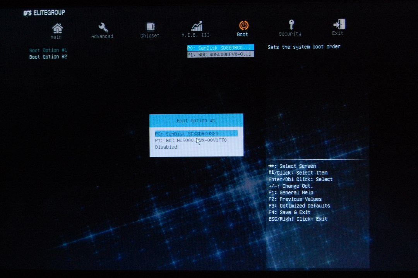Open the P0: SanDisk SDSSDRC0... value field
The image size is (418, 278).
click(x=221, y=48)
